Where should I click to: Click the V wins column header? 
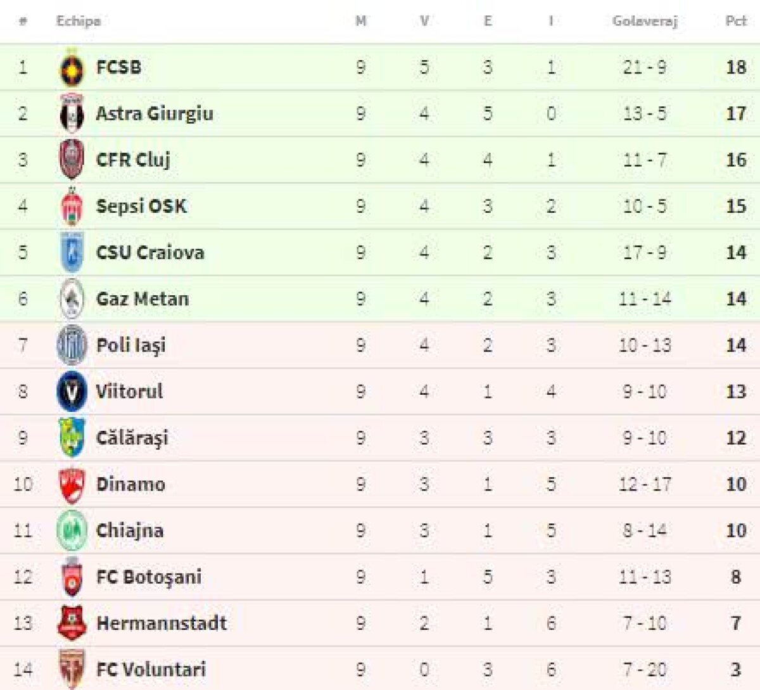tap(424, 21)
